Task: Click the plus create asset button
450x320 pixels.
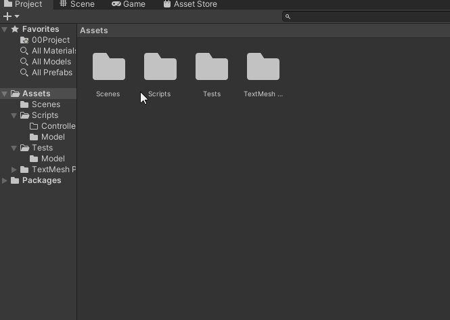Action: click(x=7, y=16)
